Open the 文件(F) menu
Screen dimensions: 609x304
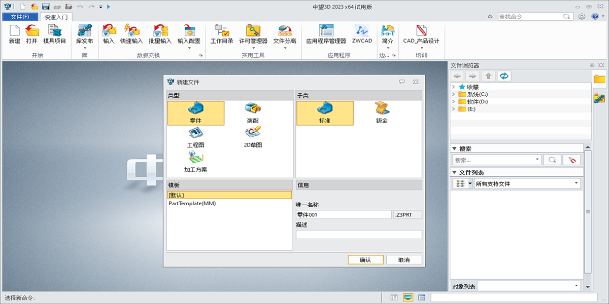coord(19,16)
